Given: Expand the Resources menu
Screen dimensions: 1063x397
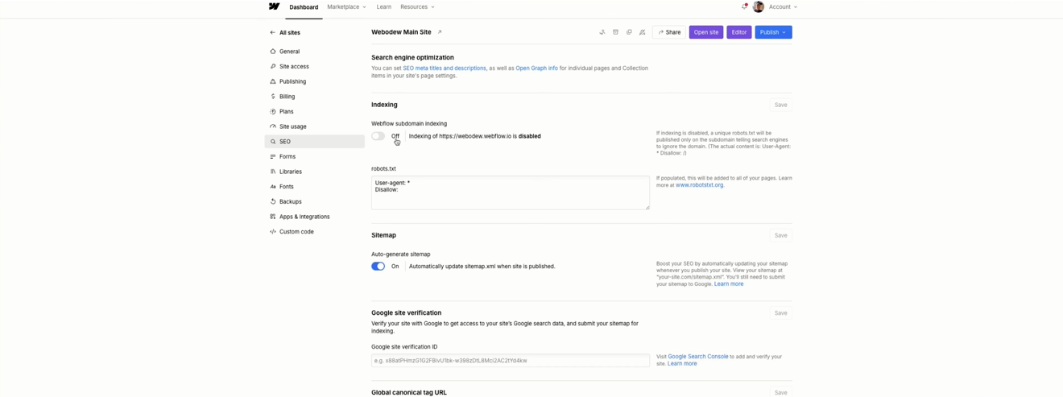Looking at the screenshot, I should pos(417,6).
